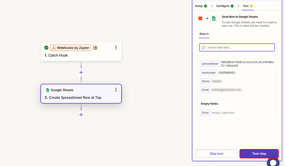Click the Empty fields heading
The height and width of the screenshot is (166, 285).
point(210,104)
